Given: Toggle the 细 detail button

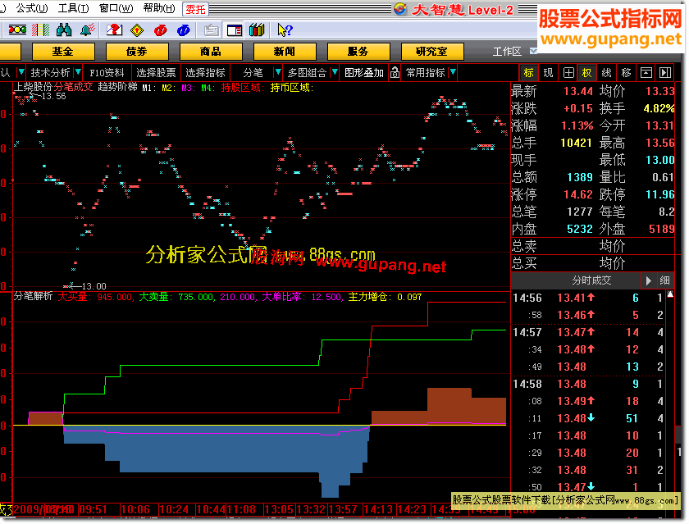Looking at the screenshot, I should coord(665,280).
